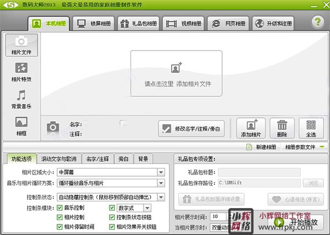
Task: Click the 礼品包保存路径 path field
Action: (x=259, y=183)
